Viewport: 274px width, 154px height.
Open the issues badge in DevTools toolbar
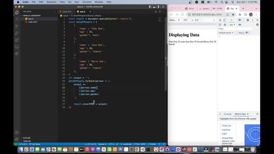point(241,20)
